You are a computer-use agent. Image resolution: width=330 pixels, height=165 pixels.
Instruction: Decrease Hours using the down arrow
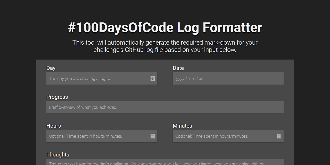pos(153,137)
